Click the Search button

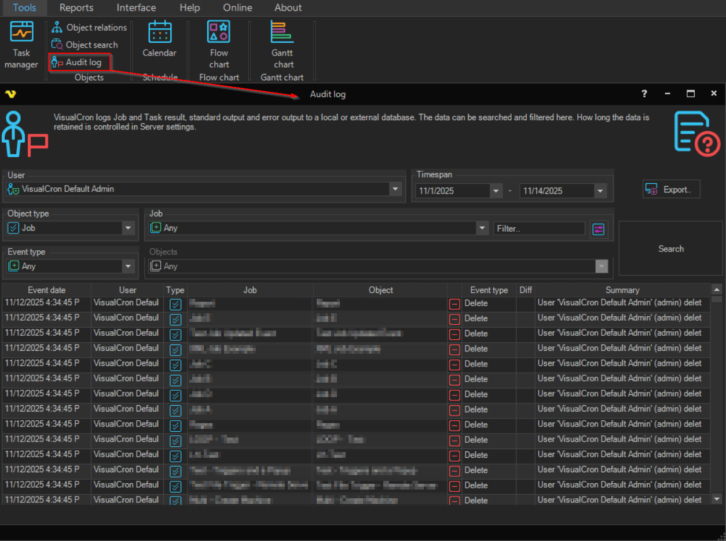670,249
